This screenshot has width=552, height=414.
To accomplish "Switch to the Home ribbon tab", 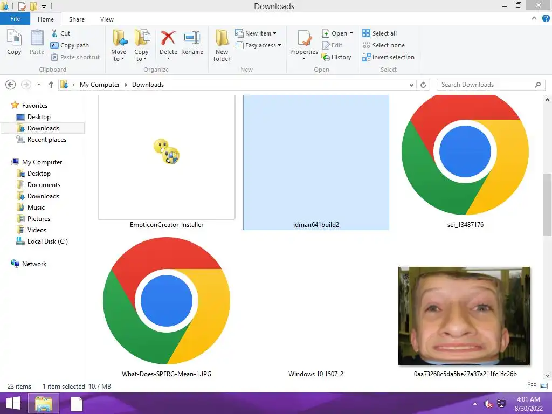I will point(46,19).
